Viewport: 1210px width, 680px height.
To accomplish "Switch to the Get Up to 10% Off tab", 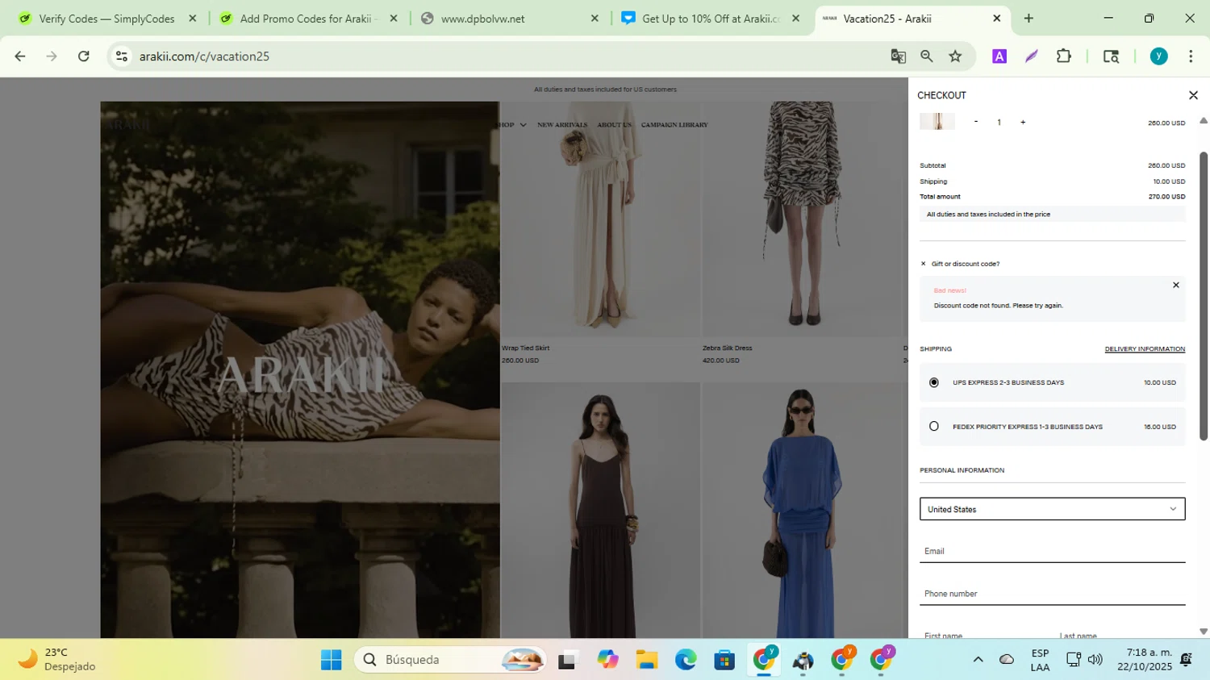I will (x=710, y=19).
